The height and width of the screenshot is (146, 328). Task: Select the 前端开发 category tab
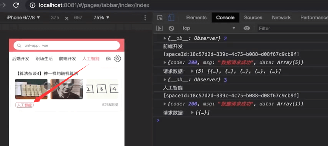[x=67, y=59]
